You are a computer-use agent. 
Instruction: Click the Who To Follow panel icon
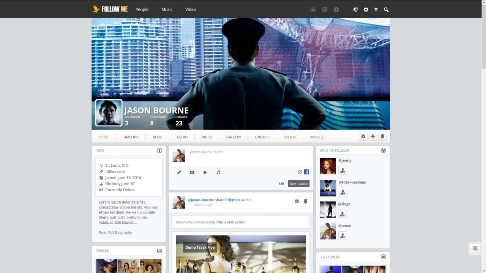coord(383,151)
